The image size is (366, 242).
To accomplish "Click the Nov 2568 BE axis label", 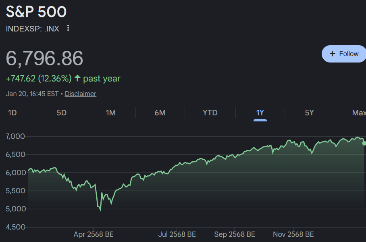I will pos(293,234).
